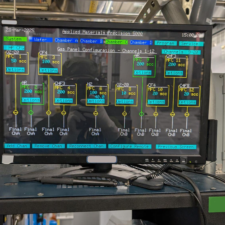225x225 pixels.
Task: Select the green valve icon under AR MFC 2
Action: 31,113
